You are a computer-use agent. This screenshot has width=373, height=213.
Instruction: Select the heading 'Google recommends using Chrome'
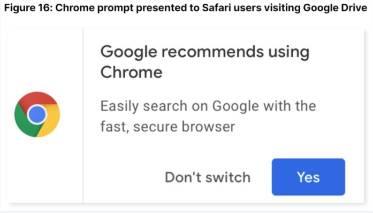(x=205, y=62)
